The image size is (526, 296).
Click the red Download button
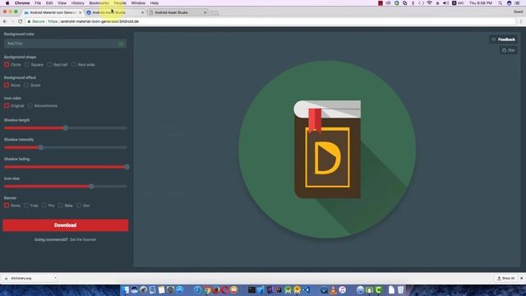point(66,225)
